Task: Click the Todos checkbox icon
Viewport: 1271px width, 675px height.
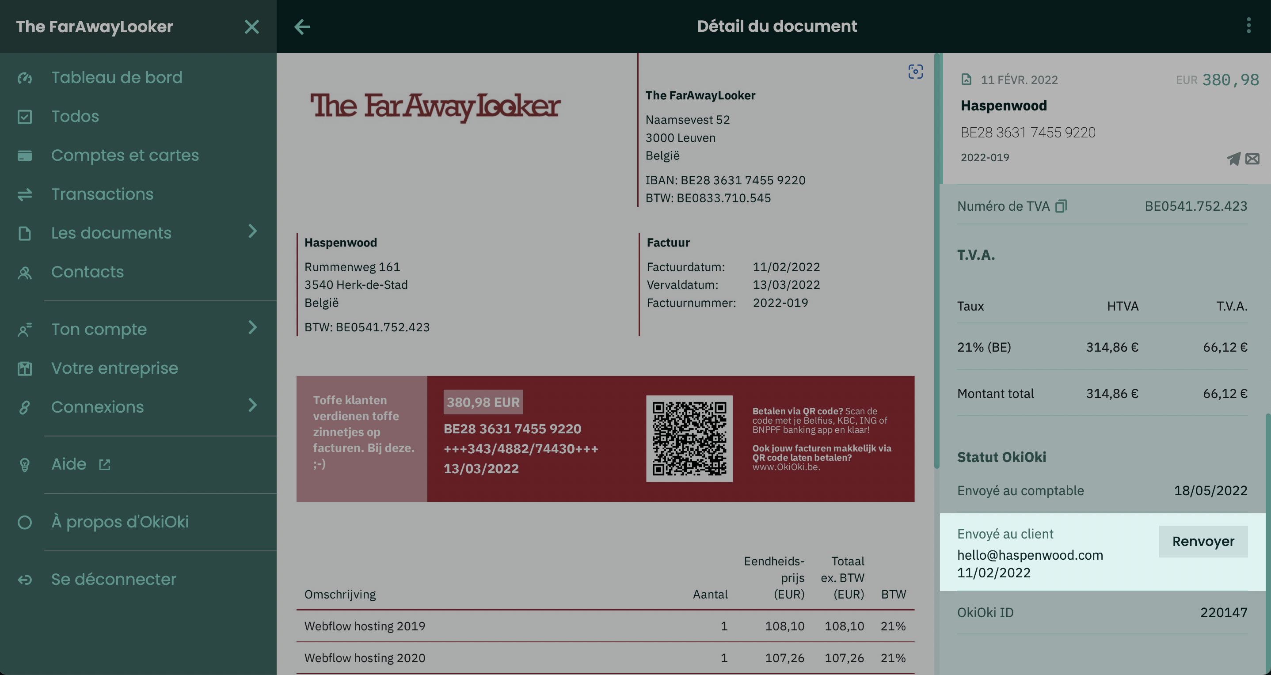Action: point(25,117)
